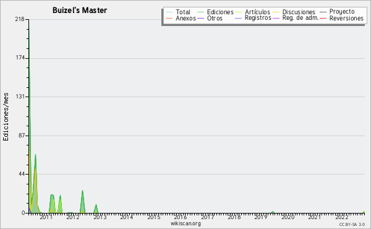
Task: Click the 131 y-axis value
Action: 20,97
